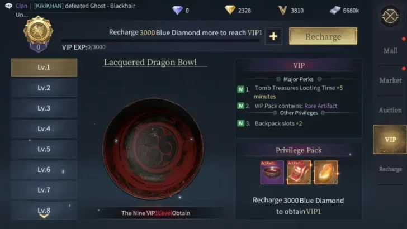Screen dimensions: 407x229
Task: Tap the VIP level 0 medal badge
Action: point(38,34)
